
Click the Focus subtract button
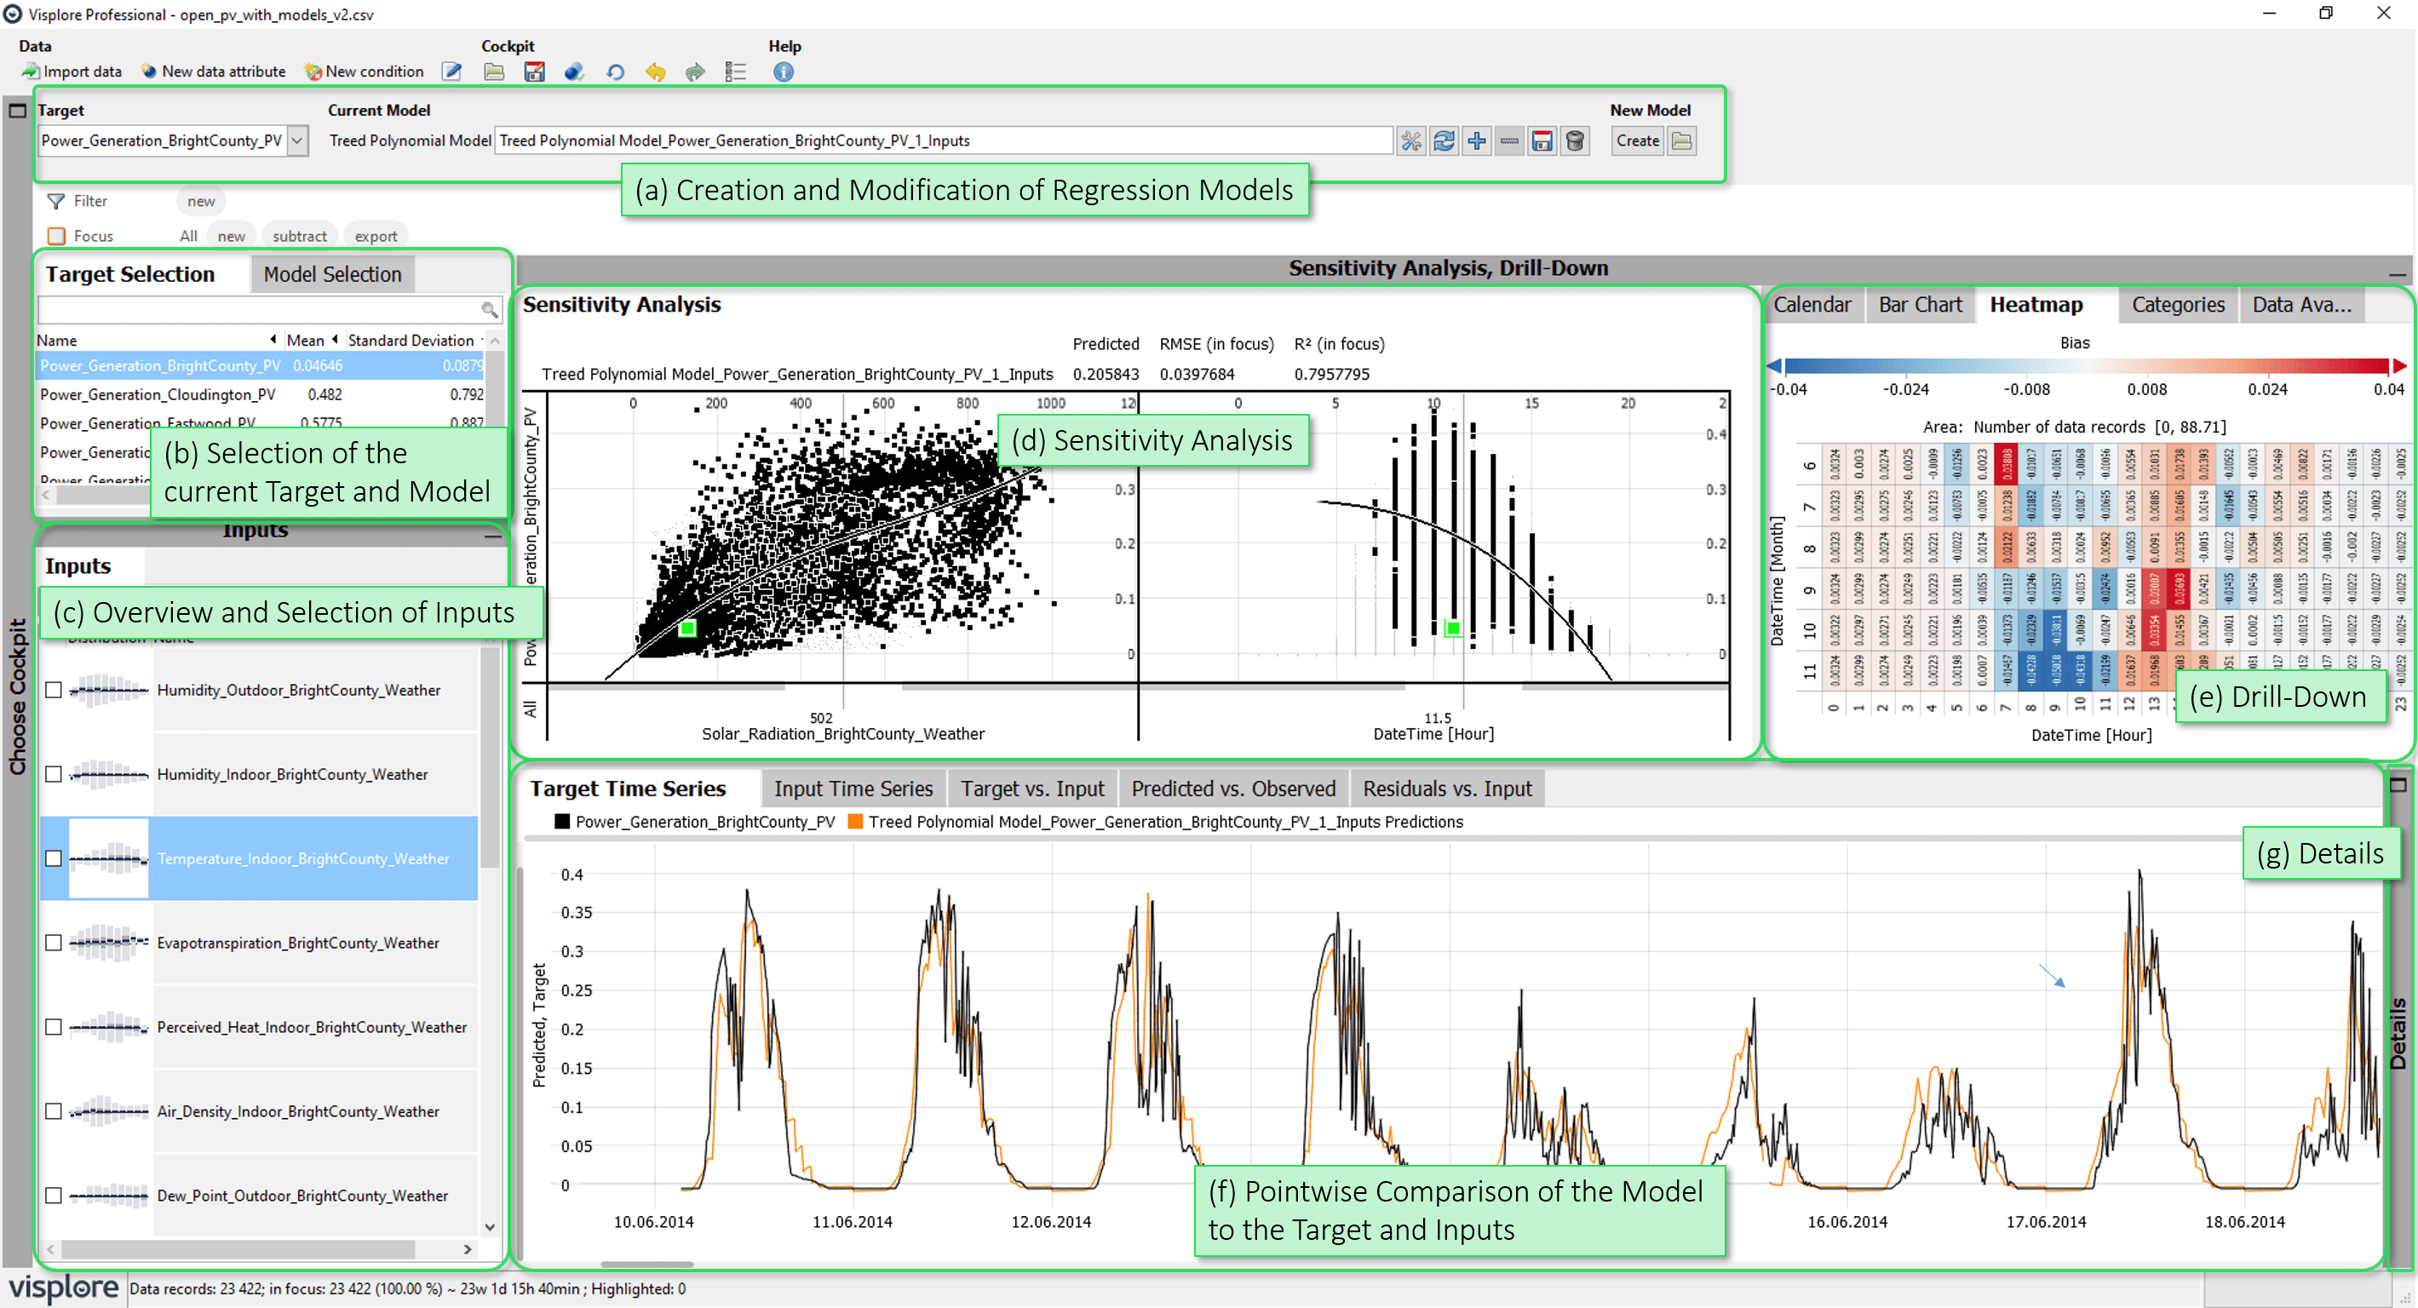point(300,237)
